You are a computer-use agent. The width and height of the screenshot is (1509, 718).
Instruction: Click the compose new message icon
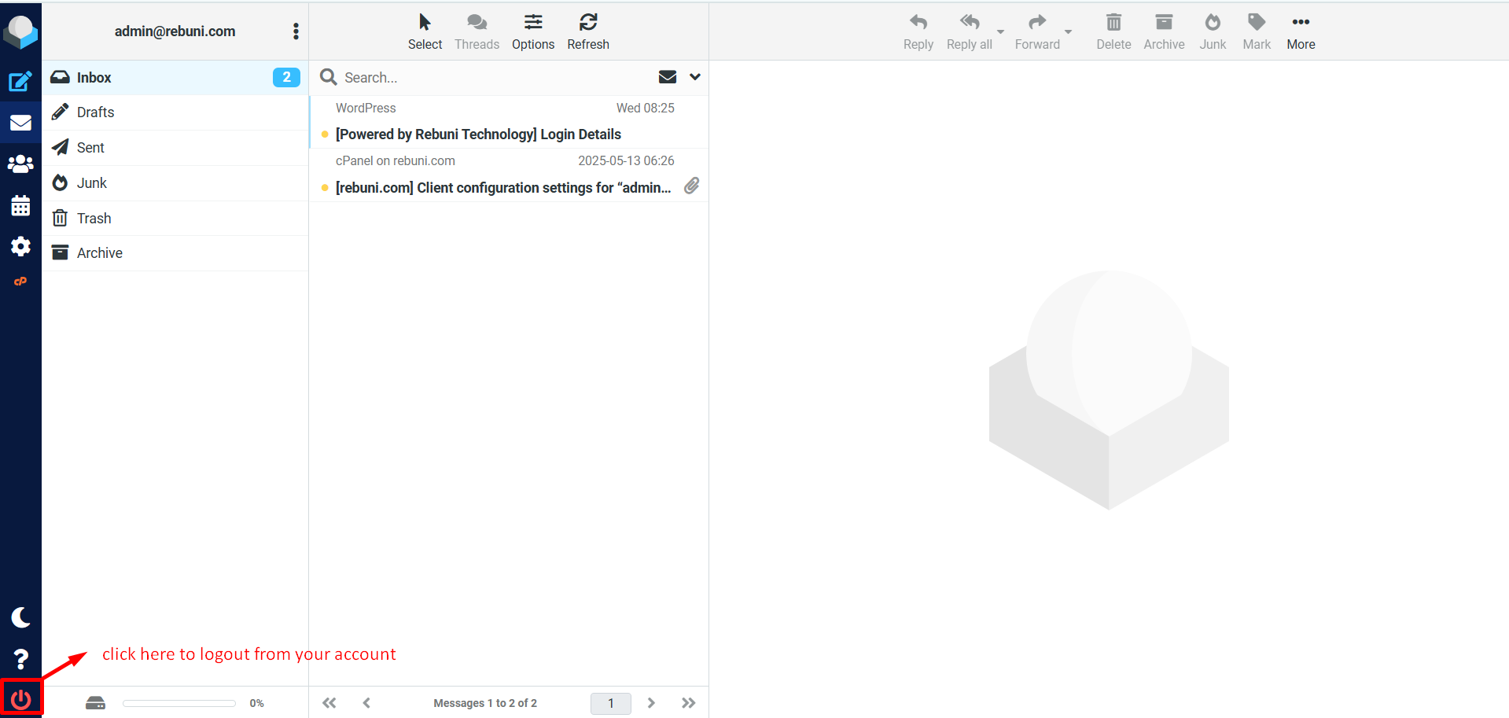[x=20, y=81]
